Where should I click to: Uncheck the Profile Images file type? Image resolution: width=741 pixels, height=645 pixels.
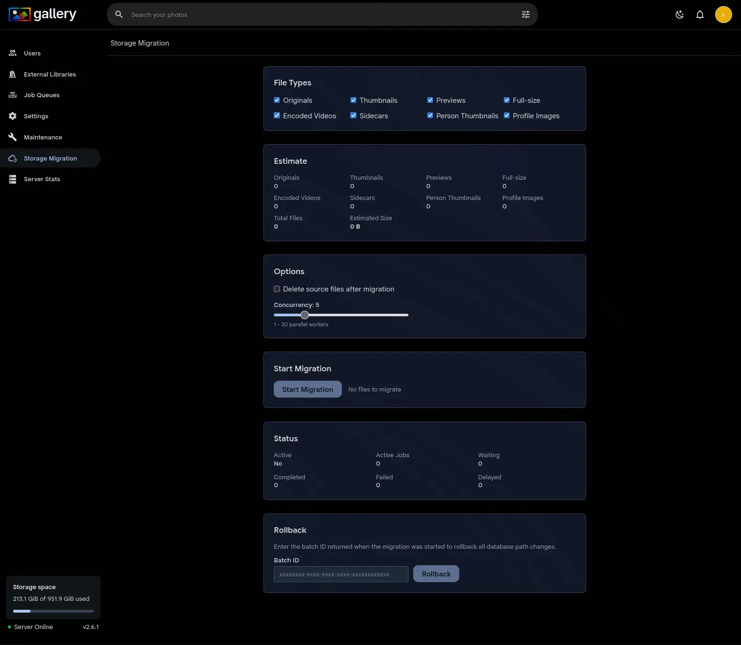point(507,115)
